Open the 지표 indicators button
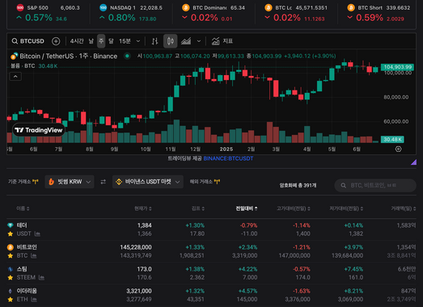Viewport: 423px width, 307px height. (222, 41)
